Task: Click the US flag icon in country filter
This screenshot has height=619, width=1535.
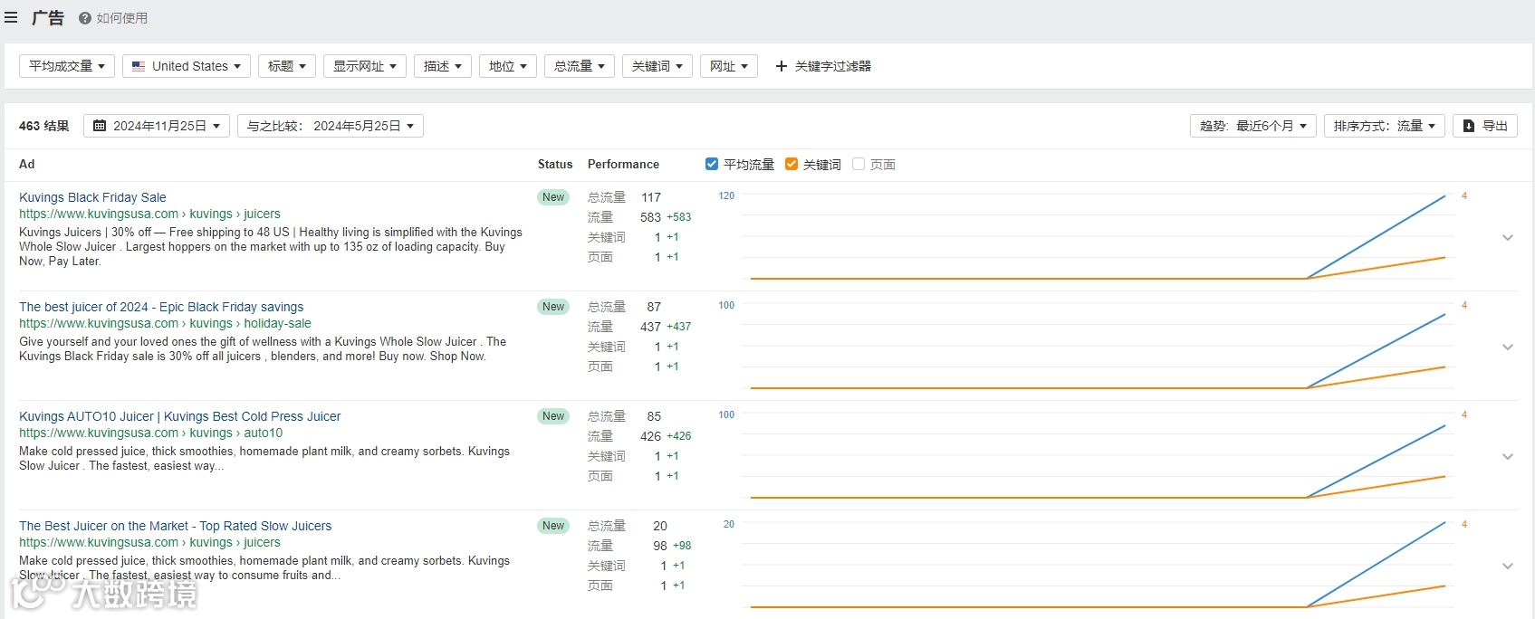Action: pyautogui.click(x=139, y=66)
